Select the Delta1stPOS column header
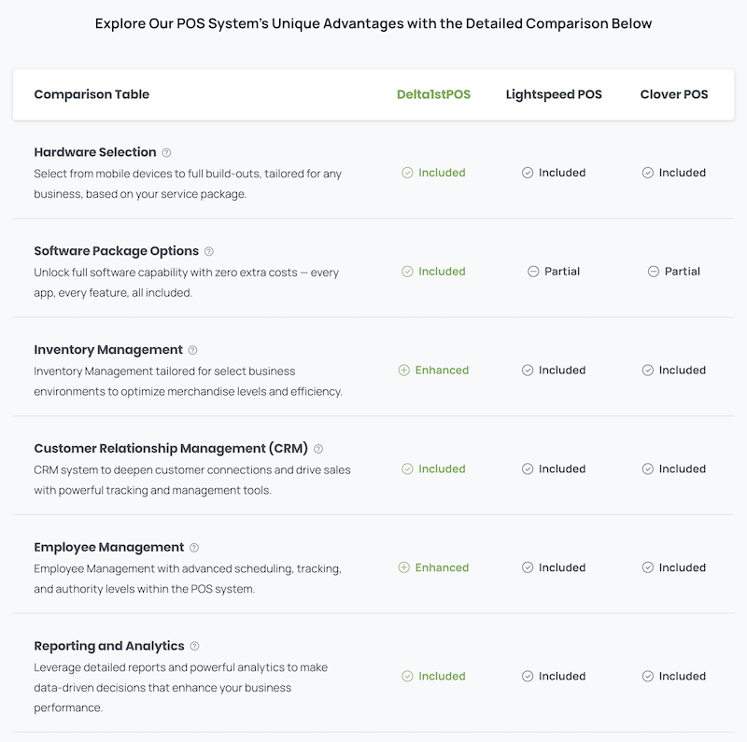Viewport: 747px width, 742px height. (x=433, y=94)
